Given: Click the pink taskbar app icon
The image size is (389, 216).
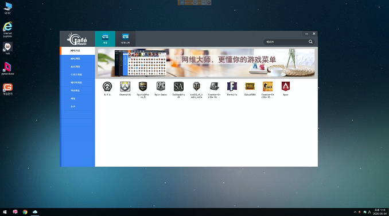Looking at the screenshot, I should [15, 212].
